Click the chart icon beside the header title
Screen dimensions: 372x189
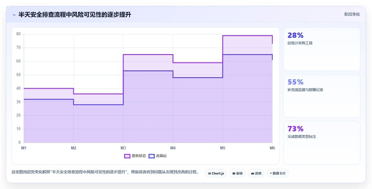click(14, 14)
